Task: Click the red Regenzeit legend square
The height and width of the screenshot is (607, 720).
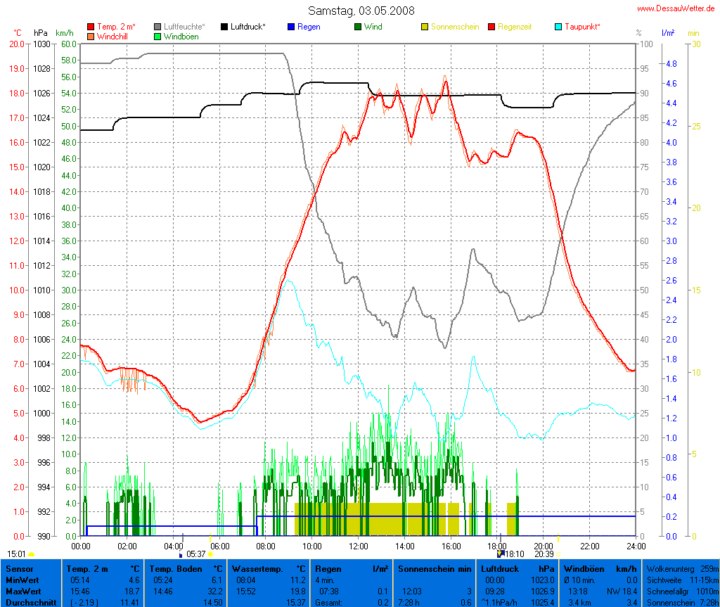Action: (x=491, y=27)
